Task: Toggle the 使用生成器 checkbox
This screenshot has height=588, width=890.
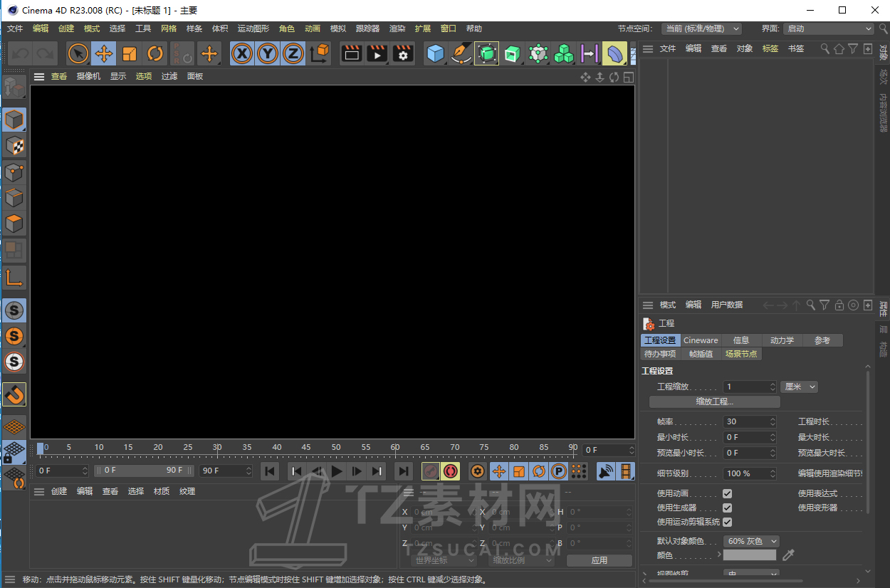Action: pos(727,508)
